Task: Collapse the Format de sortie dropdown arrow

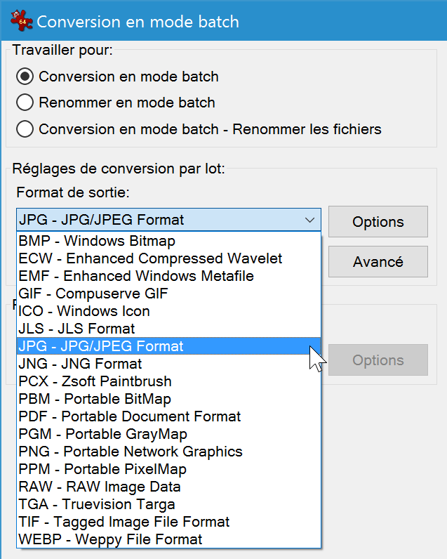Action: 310,220
